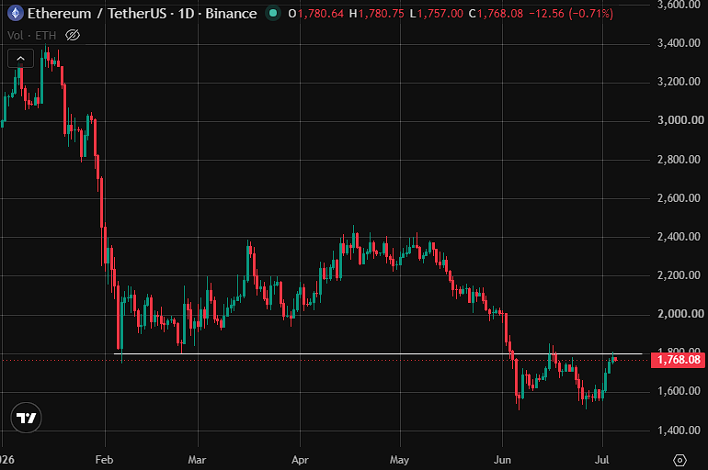Click the 2,800.00 price axis label
Image resolution: width=708 pixels, height=470 pixels.
click(x=679, y=160)
